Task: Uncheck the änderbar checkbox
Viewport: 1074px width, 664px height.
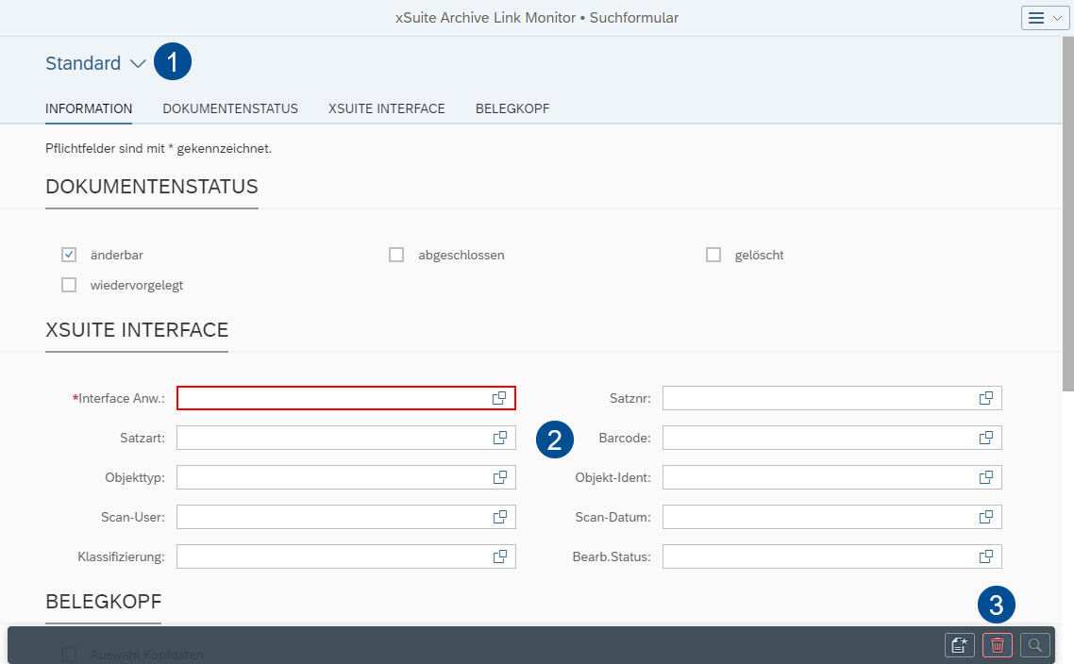Action: click(68, 254)
